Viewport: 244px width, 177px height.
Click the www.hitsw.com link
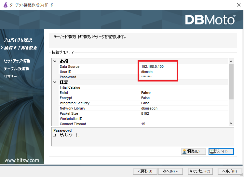[22, 160]
